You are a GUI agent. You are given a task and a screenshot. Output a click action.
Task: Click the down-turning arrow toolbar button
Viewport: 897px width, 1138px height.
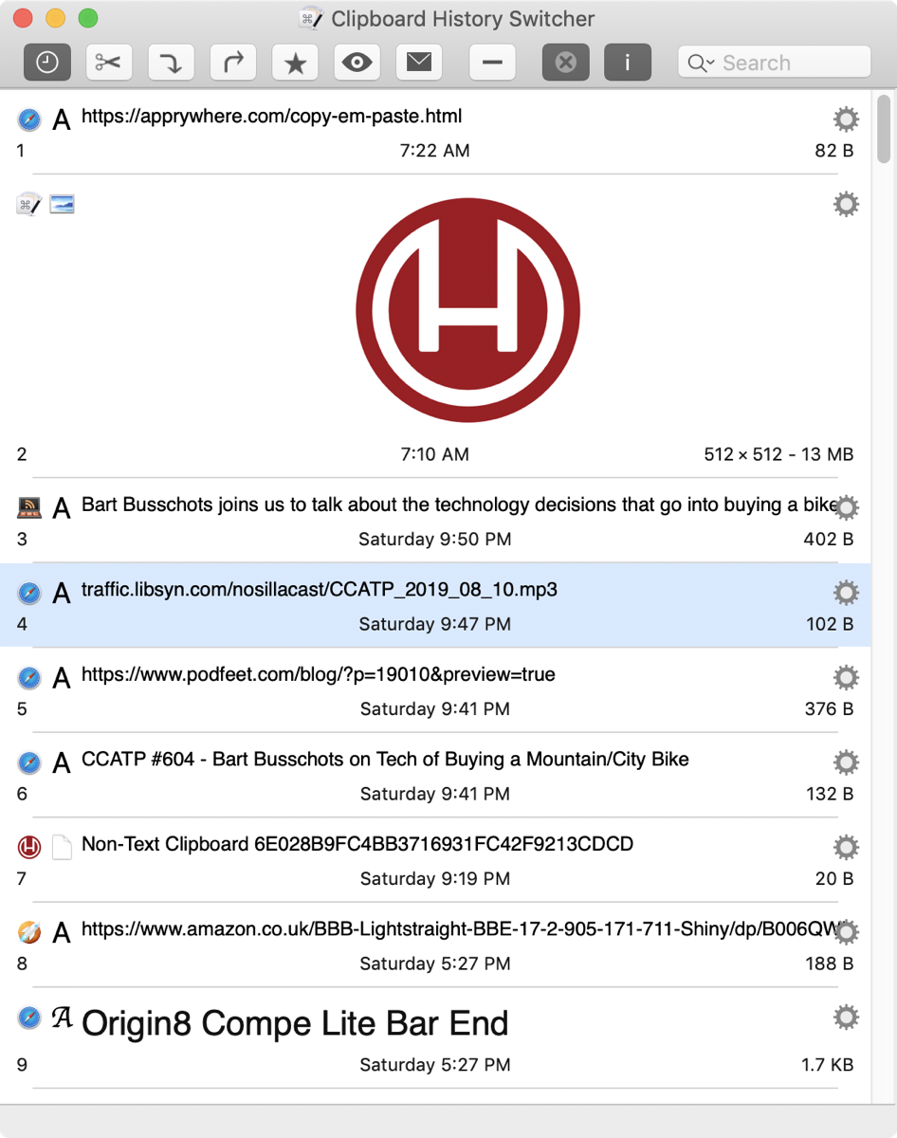(172, 63)
